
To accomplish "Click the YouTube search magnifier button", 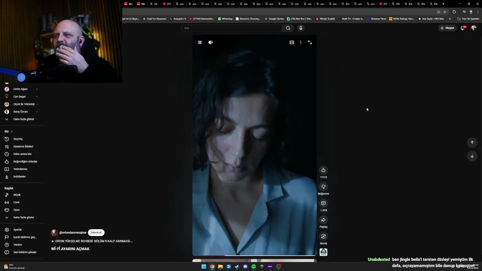I will [288, 28].
